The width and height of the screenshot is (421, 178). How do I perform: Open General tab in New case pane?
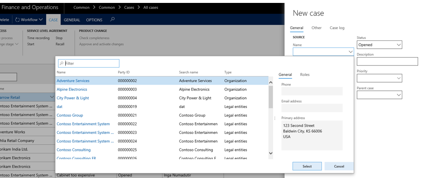(296, 28)
